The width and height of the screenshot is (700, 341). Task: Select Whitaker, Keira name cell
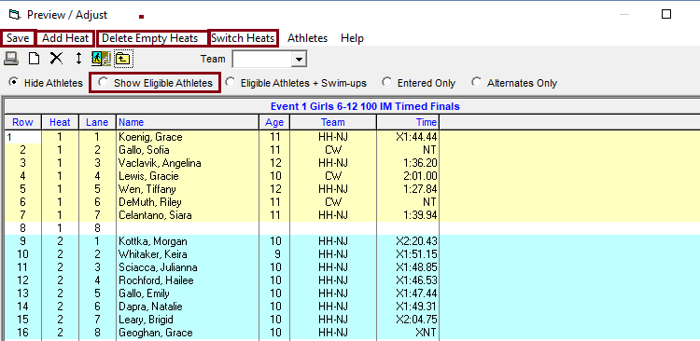coord(188,254)
